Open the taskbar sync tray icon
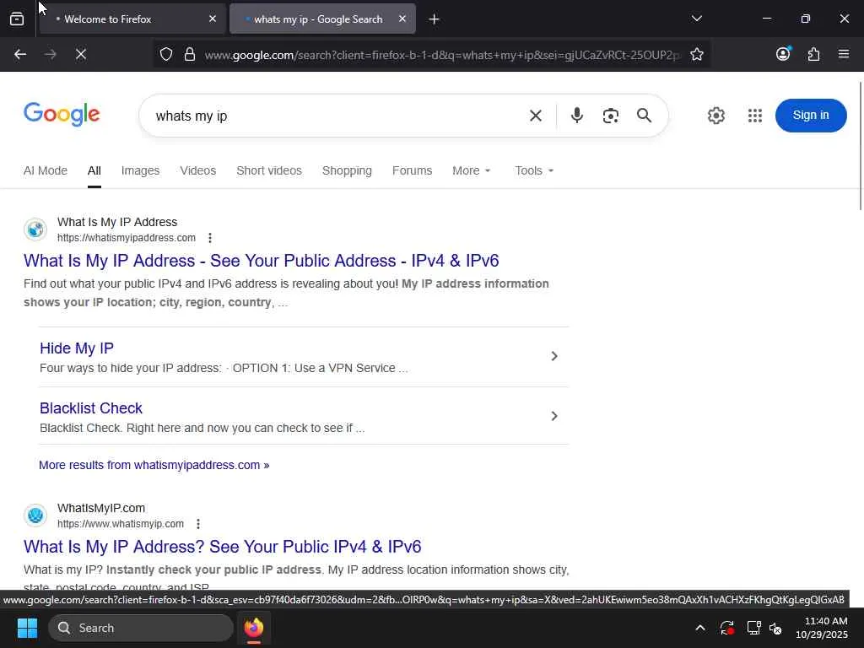This screenshot has width=864, height=648. pos(726,628)
